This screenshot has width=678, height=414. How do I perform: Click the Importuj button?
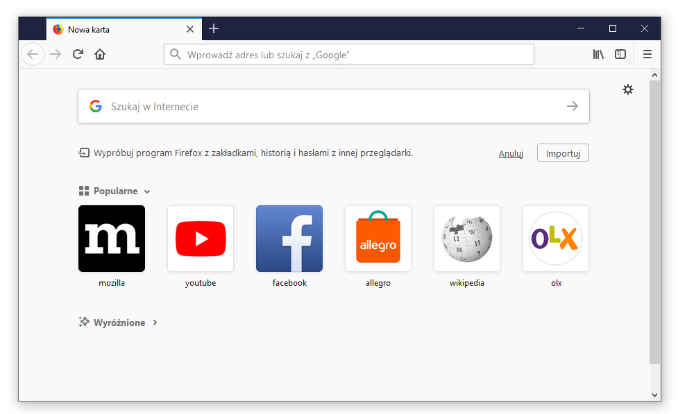coord(563,153)
